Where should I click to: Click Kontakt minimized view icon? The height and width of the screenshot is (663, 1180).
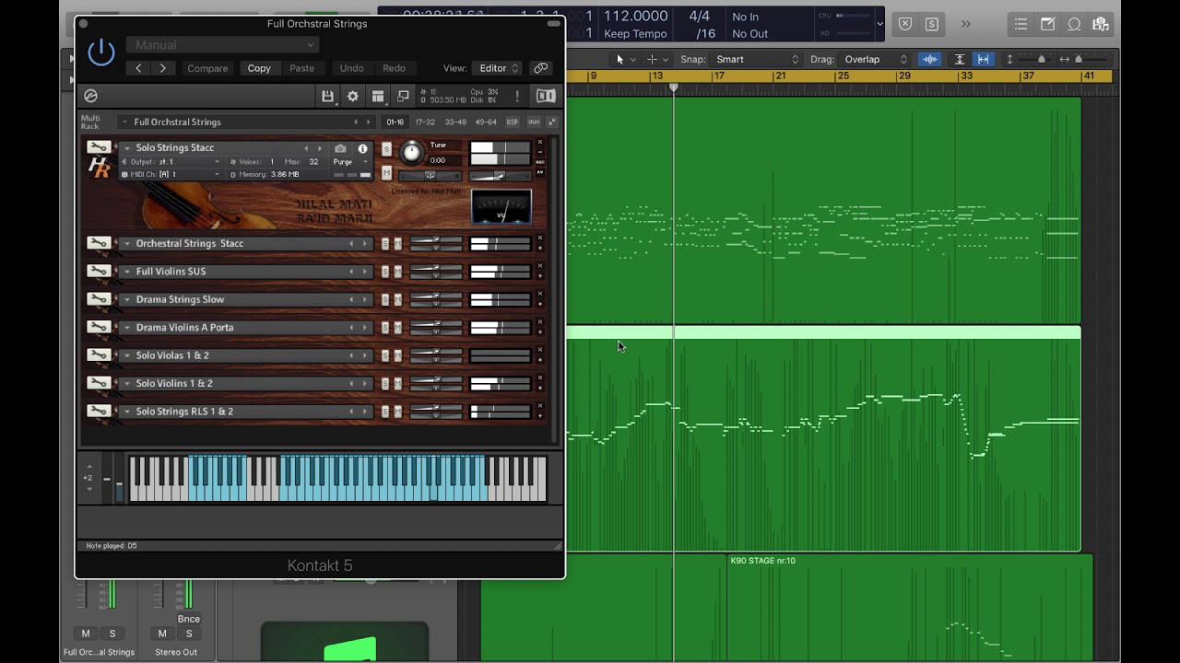coord(403,96)
